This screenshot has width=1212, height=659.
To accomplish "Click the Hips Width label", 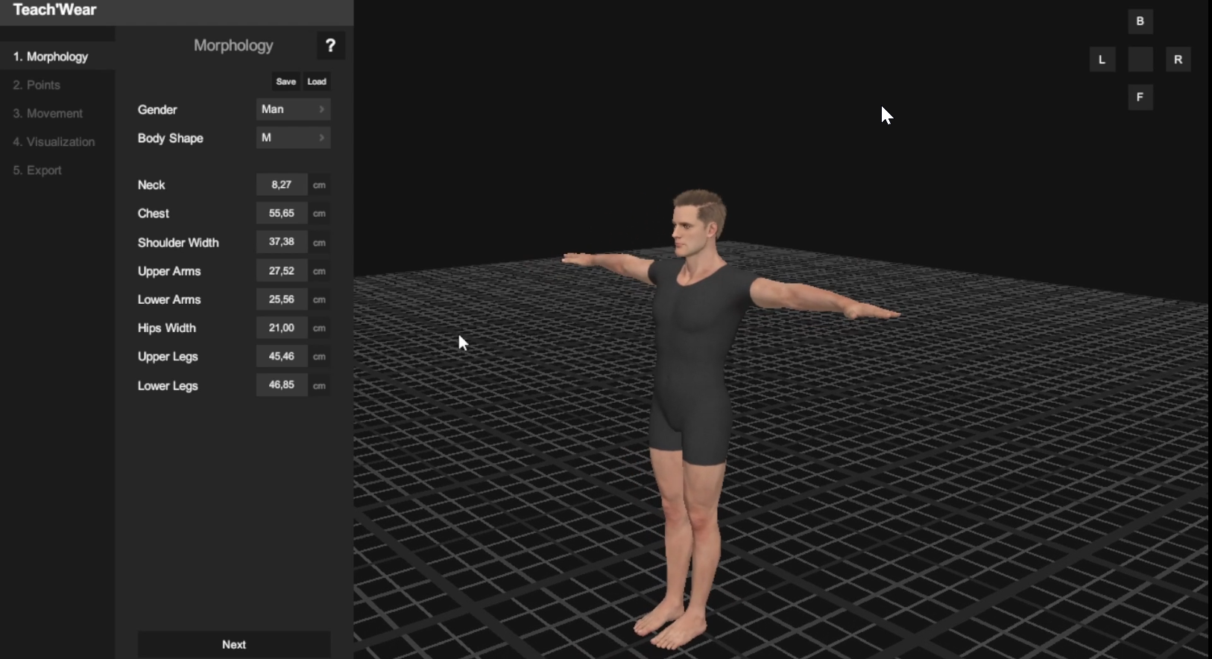I will (167, 328).
